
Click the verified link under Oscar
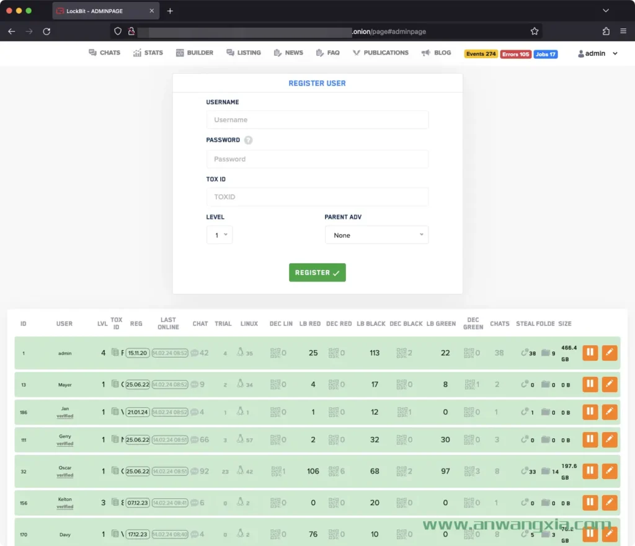tap(64, 475)
